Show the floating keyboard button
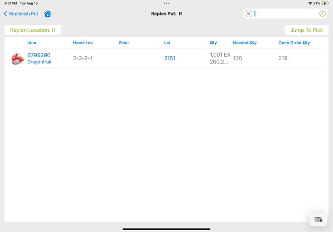Screen dimensions: 333x232 point(318,219)
